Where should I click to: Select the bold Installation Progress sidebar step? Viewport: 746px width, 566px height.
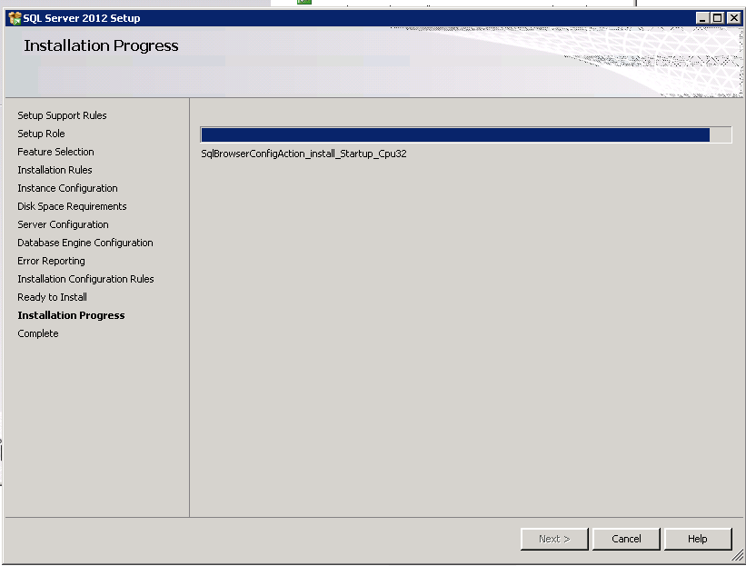(71, 315)
